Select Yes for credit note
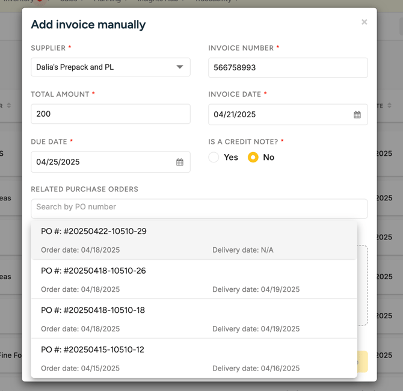The image size is (403, 391). 214,158
